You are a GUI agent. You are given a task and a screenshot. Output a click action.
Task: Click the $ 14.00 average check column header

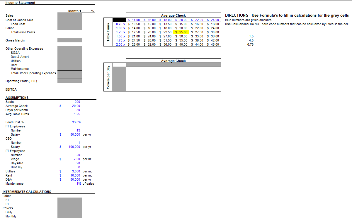[x=134, y=20]
